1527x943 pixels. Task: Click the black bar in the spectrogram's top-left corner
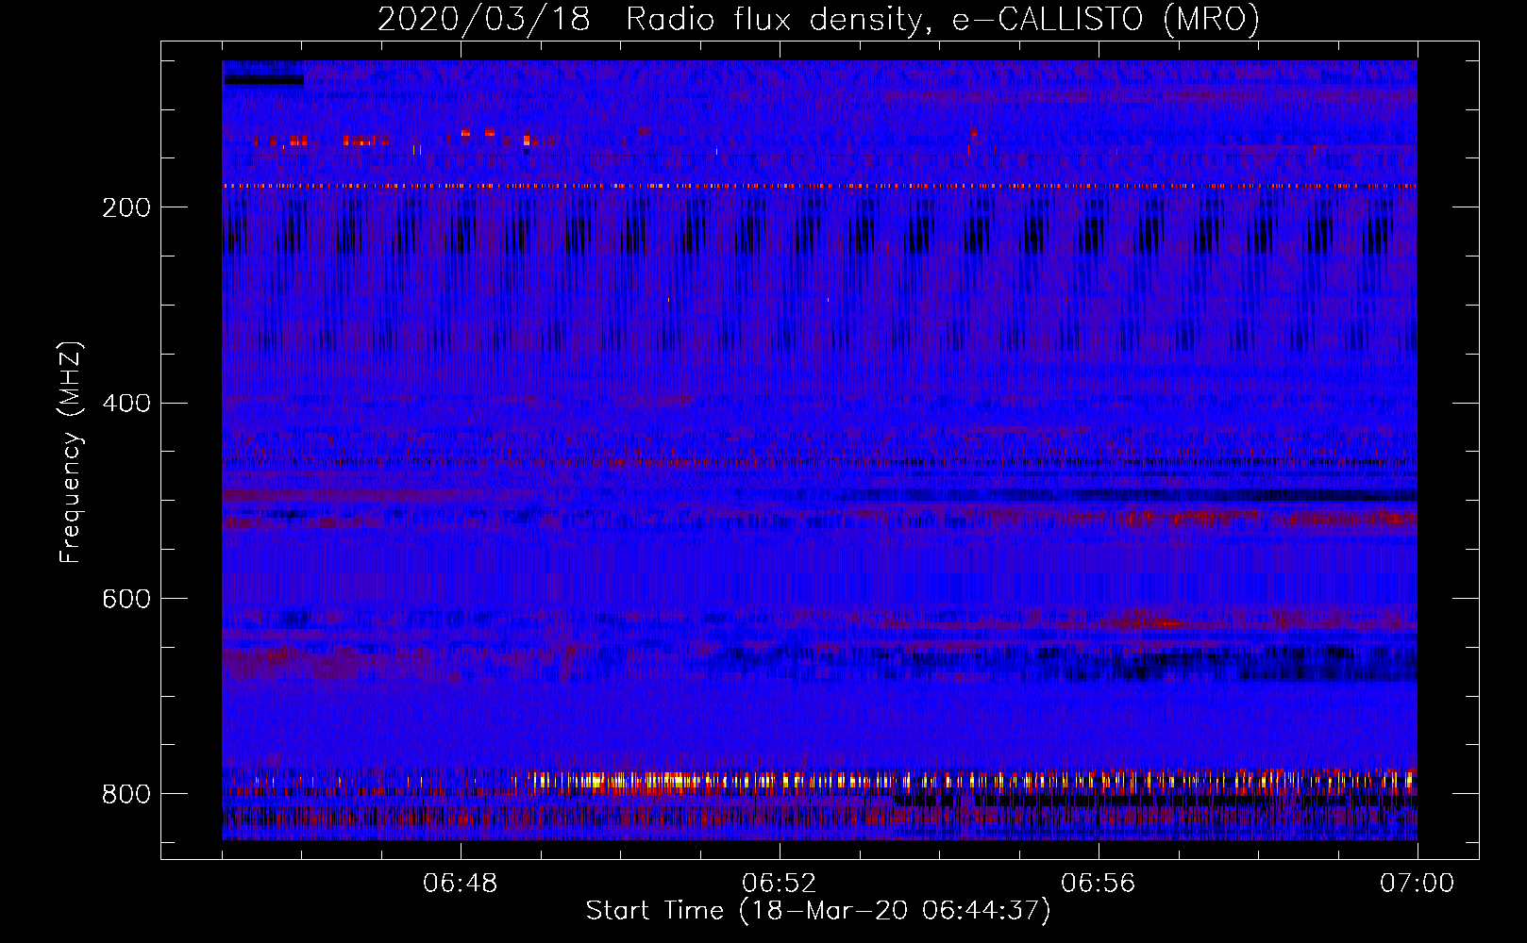coord(263,80)
